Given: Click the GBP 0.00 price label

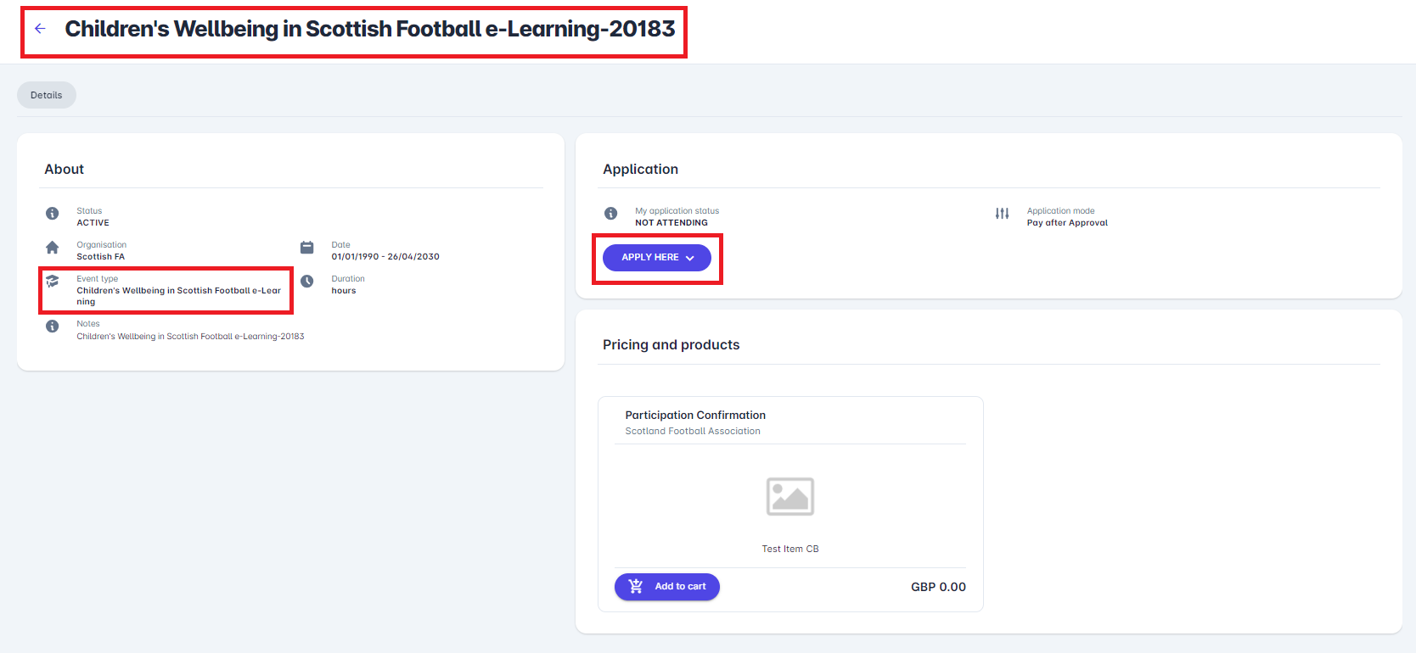Looking at the screenshot, I should 938,587.
